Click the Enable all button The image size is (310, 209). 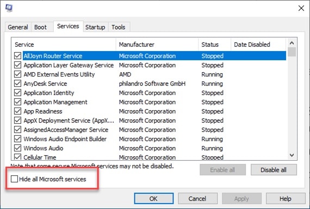(x=222, y=170)
